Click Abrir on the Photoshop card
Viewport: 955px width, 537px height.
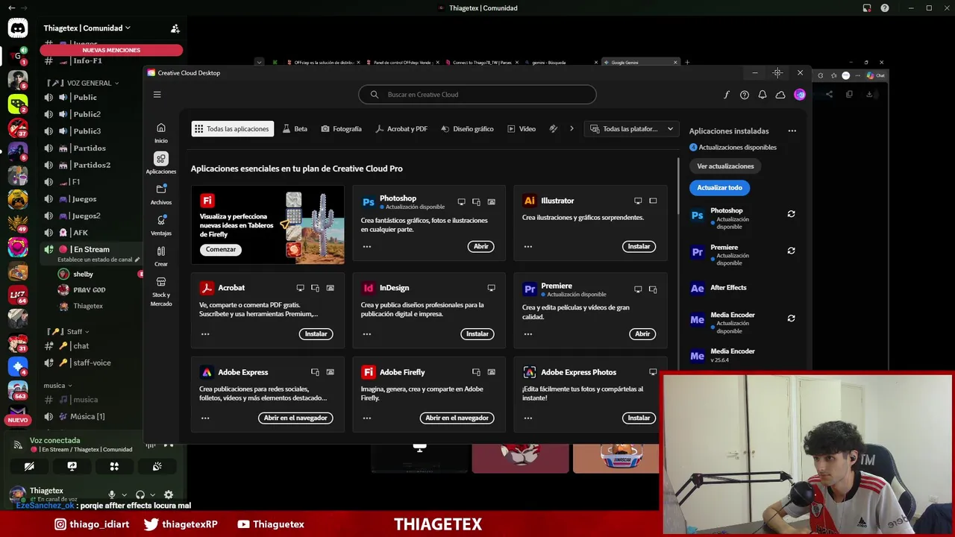click(x=481, y=246)
